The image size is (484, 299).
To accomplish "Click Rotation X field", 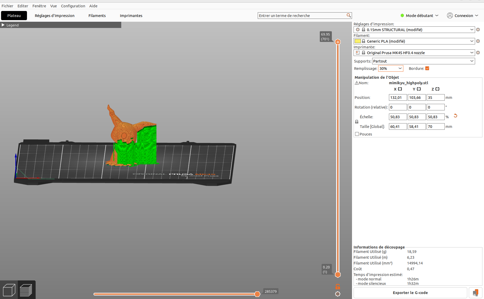I will click(398, 107).
